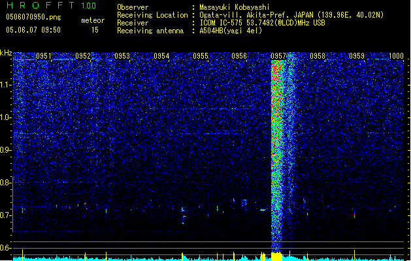Click the 0.6 kHz axis tick label

(5, 248)
